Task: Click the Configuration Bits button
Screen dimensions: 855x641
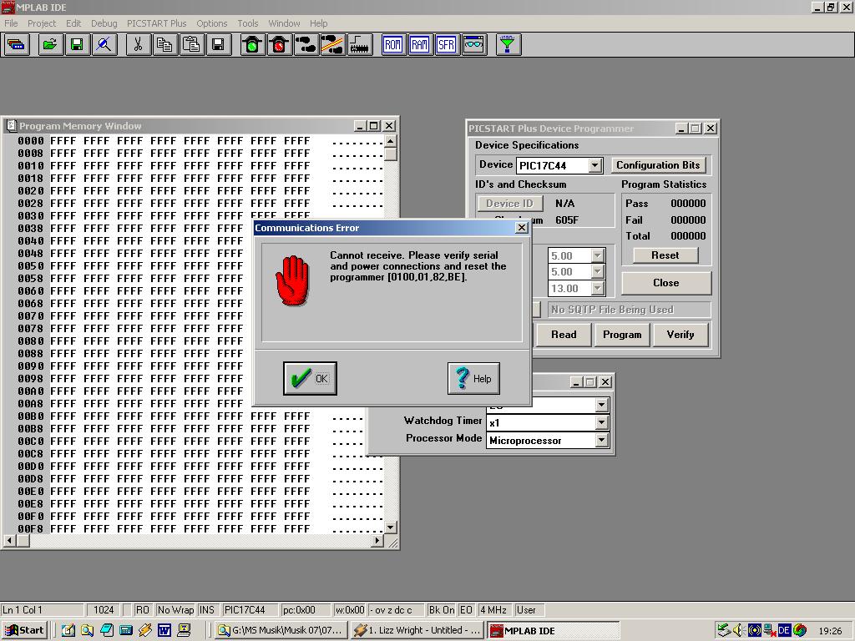Action: (x=658, y=165)
